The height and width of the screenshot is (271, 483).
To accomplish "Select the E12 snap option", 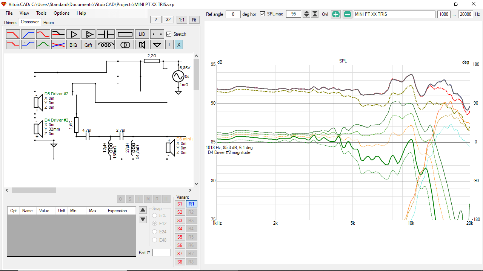I will pos(154,224).
